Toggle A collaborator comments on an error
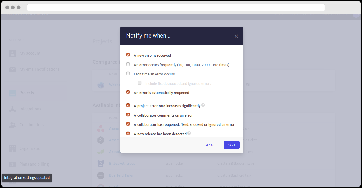This screenshot has width=362, height=188. coord(128,115)
